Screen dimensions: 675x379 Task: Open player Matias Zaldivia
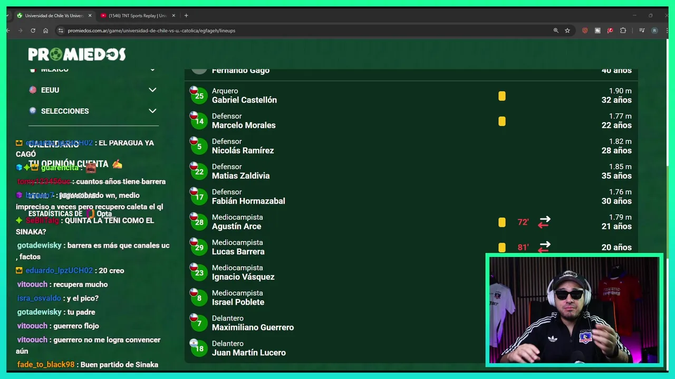240,176
